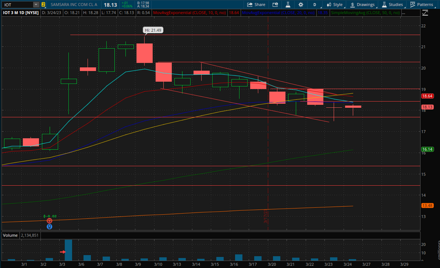Open the flask Edit Studies icon

pyautogui.click(x=288, y=5)
